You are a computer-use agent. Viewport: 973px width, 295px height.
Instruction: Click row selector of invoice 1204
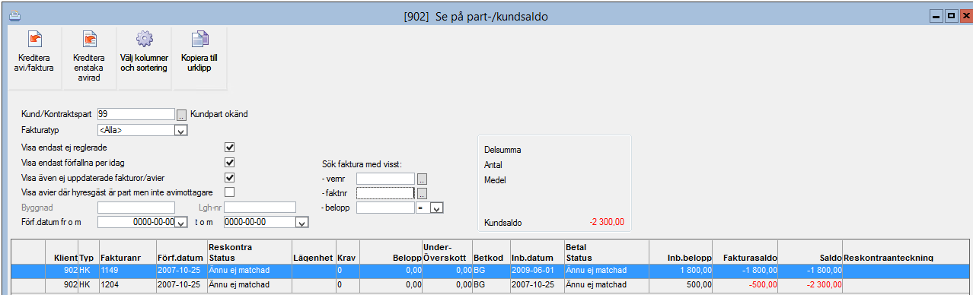[28, 284]
